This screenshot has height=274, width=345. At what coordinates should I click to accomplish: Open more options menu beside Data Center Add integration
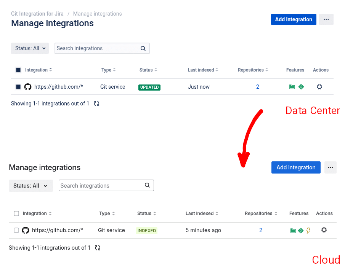326,19
